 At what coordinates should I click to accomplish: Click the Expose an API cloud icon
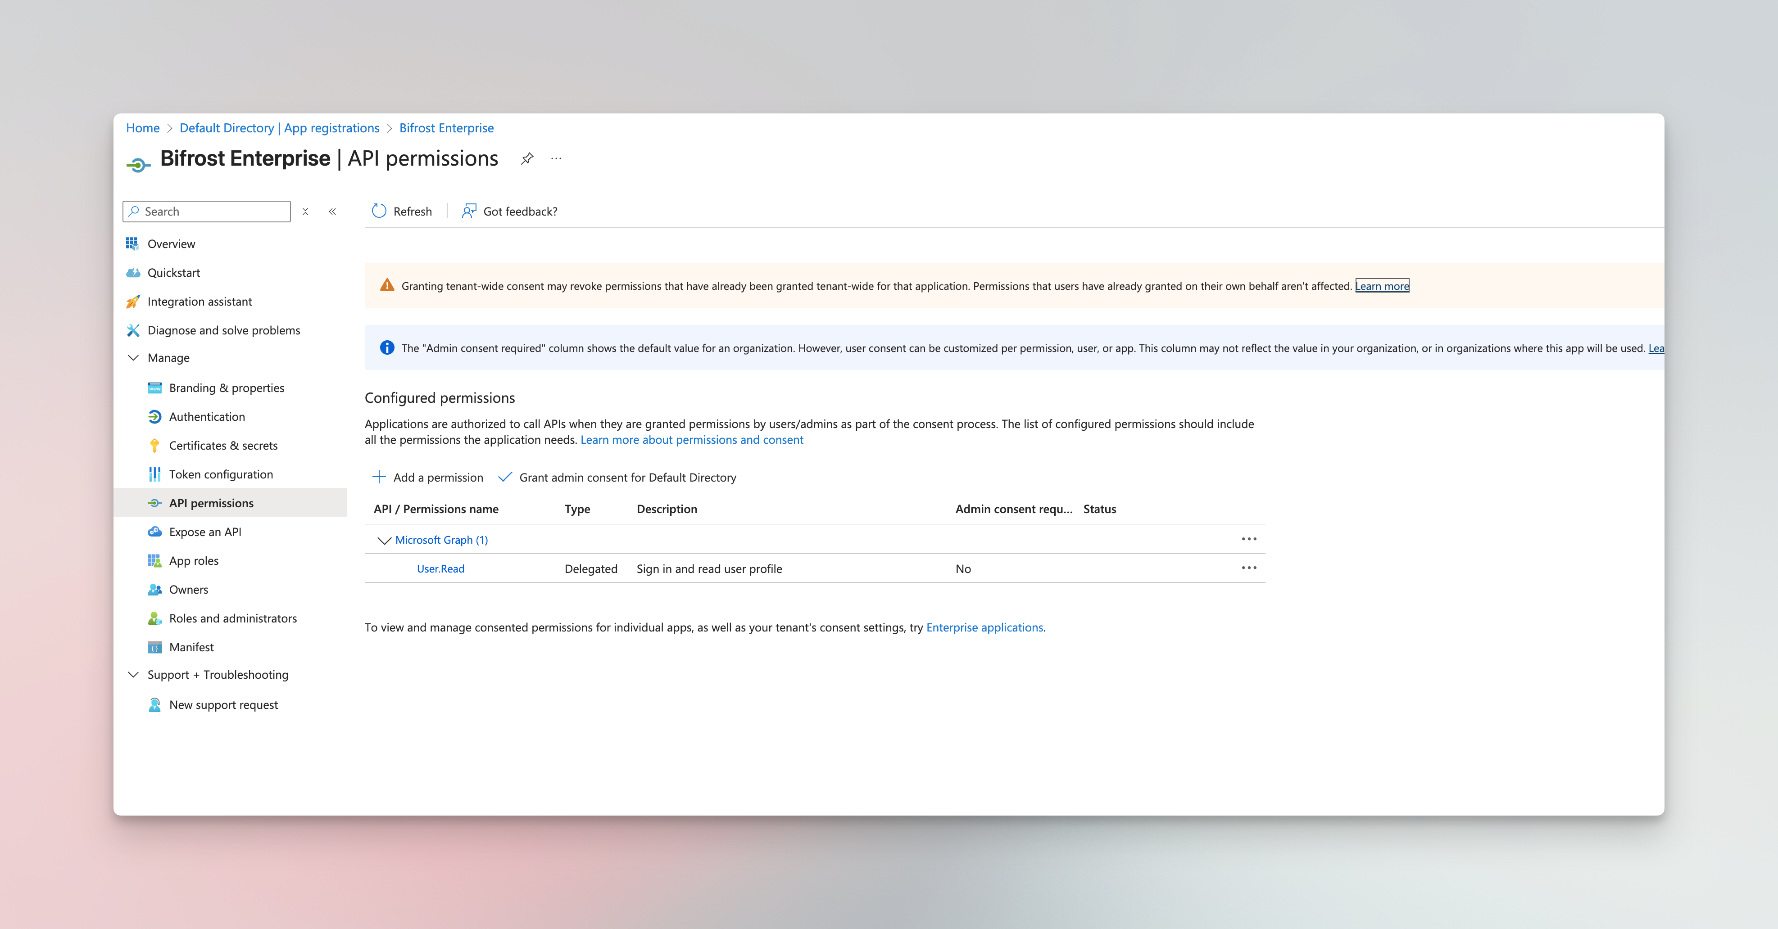point(154,532)
